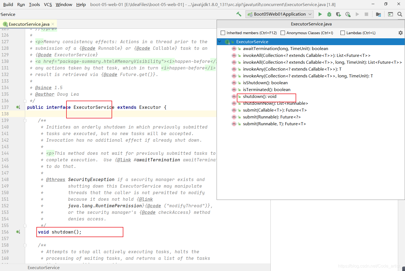405x271 pixels.
Task: Click the ExecutorService interface icon in structure tree
Action: (227, 42)
